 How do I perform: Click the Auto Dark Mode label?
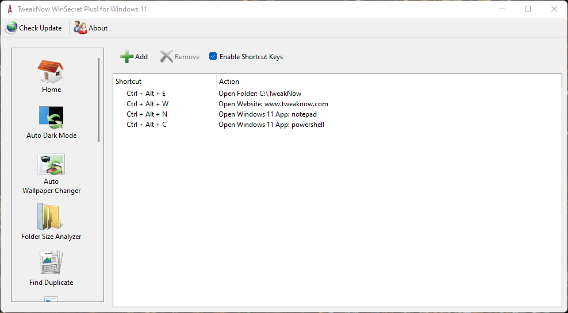(x=51, y=136)
